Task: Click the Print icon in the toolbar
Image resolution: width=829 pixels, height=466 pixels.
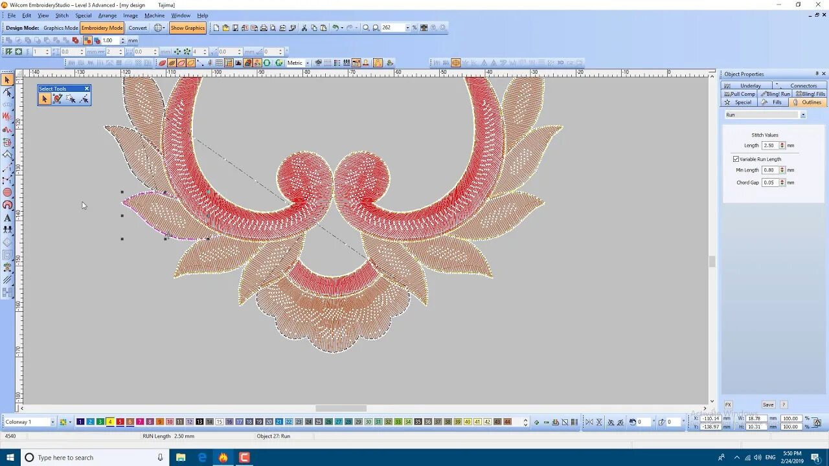Action: 264,28
